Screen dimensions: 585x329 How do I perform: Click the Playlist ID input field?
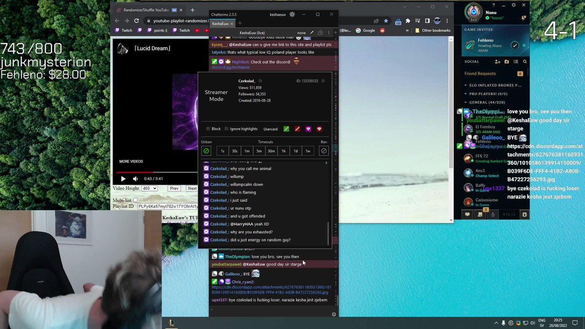pos(168,206)
